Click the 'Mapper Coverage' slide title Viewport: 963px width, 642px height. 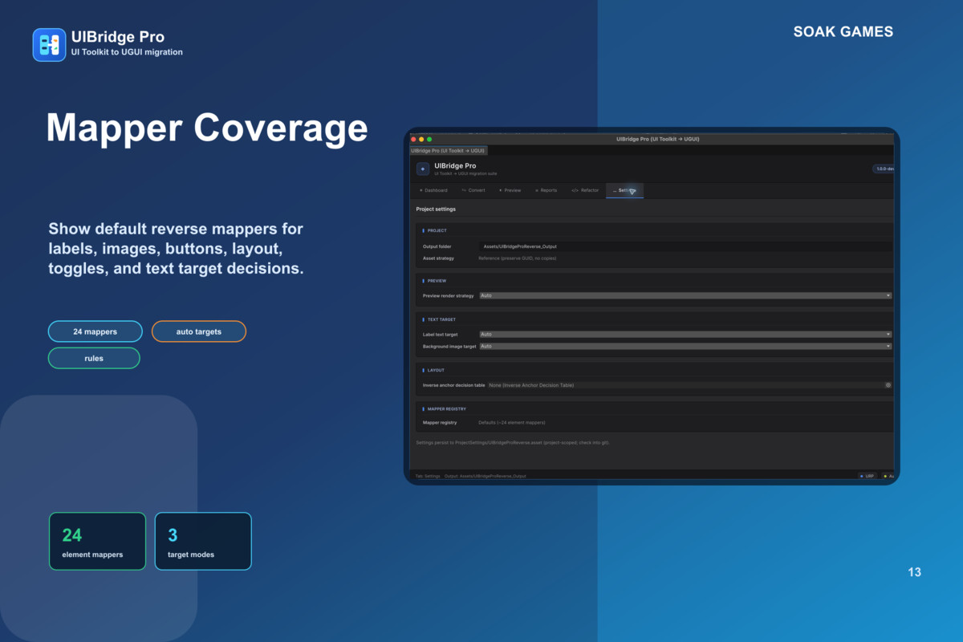coord(207,128)
